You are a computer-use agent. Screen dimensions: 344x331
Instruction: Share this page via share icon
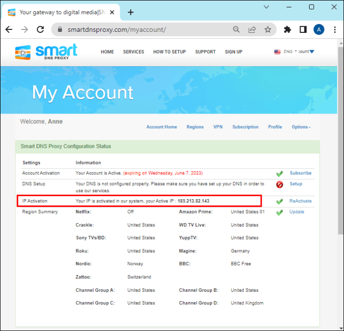(252, 29)
